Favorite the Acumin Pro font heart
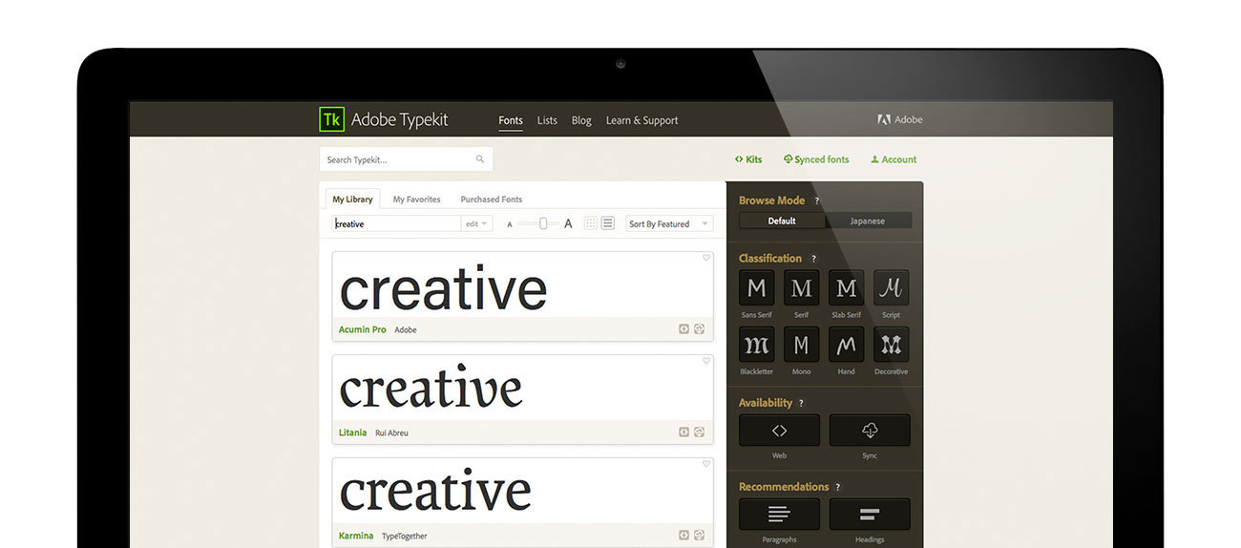This screenshot has width=1241, height=548. coord(706,258)
